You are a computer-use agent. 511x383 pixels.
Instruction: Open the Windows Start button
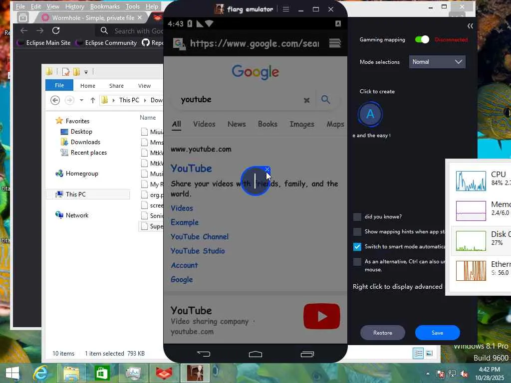(12, 373)
